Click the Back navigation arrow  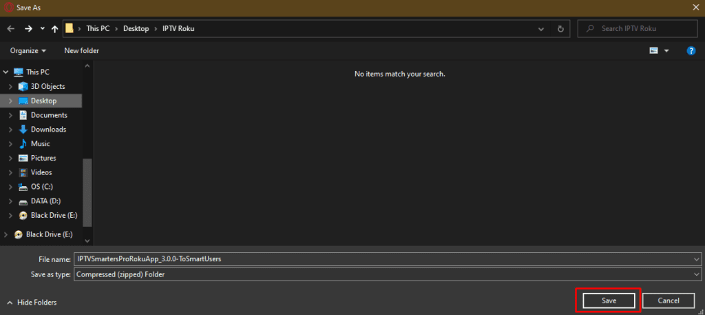(x=11, y=29)
